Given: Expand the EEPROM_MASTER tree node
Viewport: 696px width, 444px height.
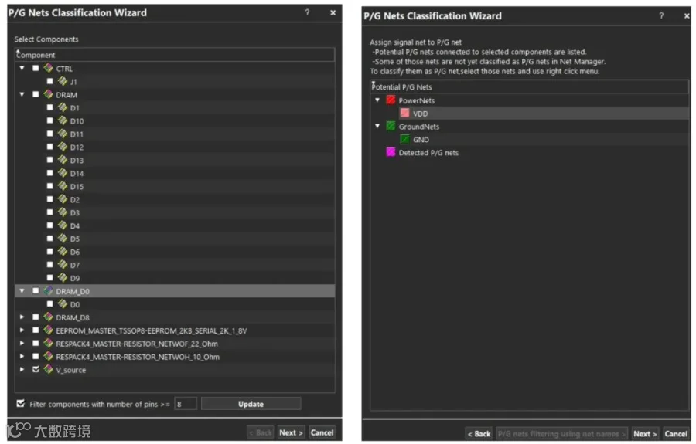Looking at the screenshot, I should click(x=22, y=330).
